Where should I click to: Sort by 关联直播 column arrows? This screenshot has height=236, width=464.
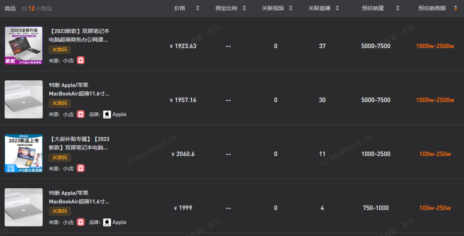point(337,8)
